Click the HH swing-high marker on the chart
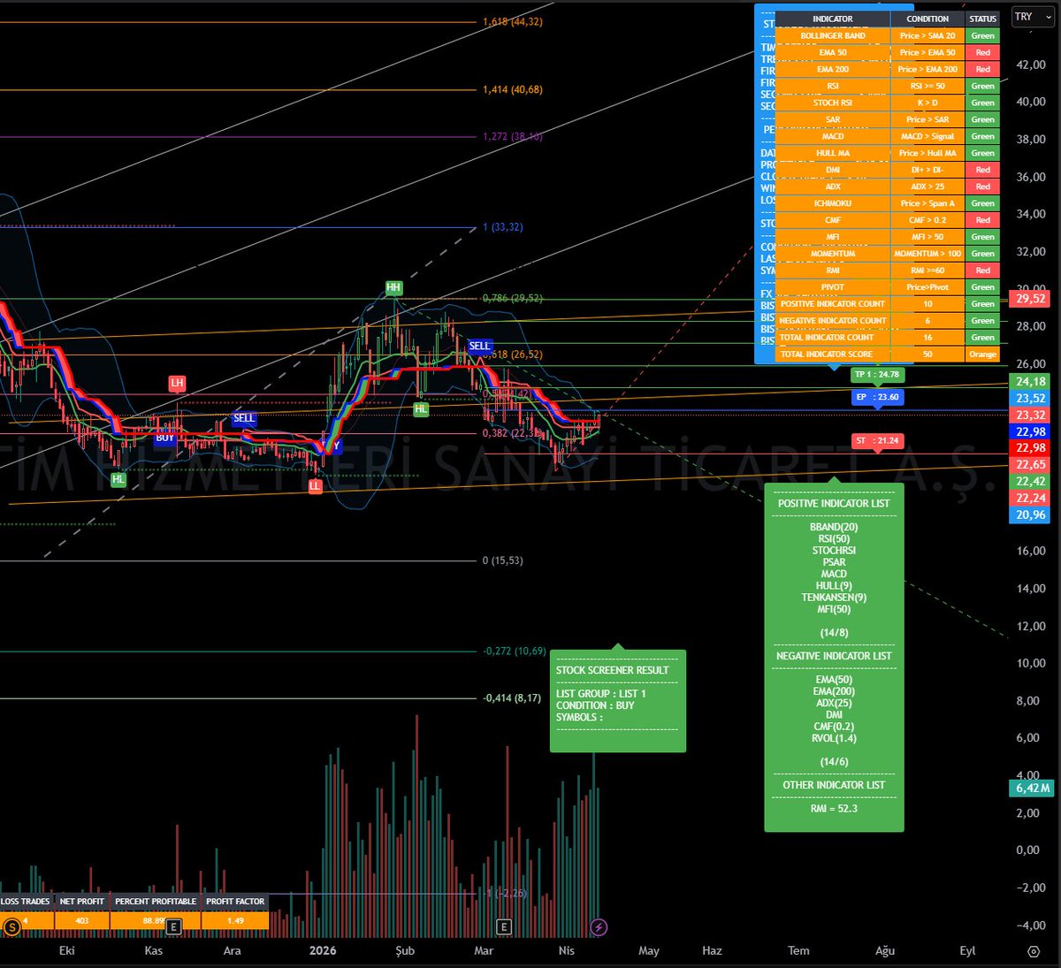 tap(393, 287)
